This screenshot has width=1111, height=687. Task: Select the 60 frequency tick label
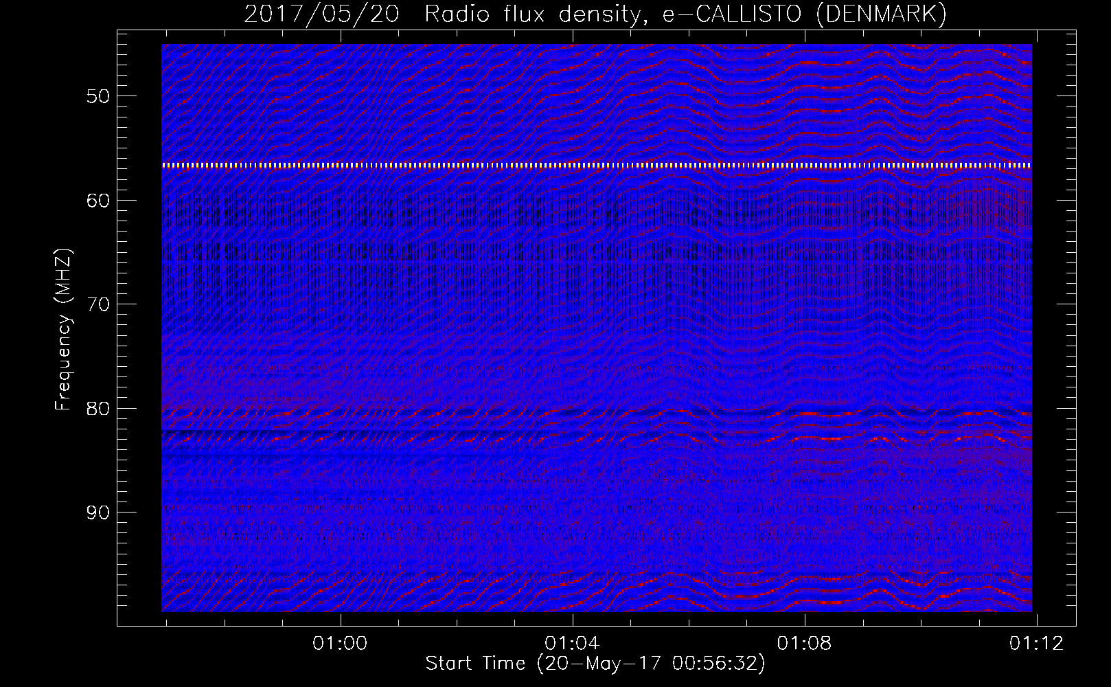pos(98,201)
